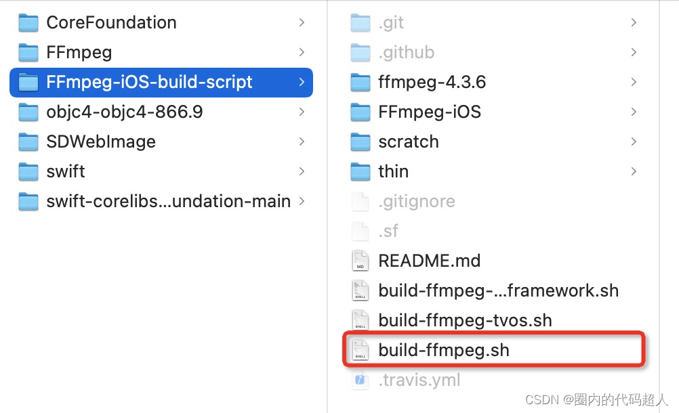
Task: Expand the thin folder chevron
Action: [x=633, y=171]
